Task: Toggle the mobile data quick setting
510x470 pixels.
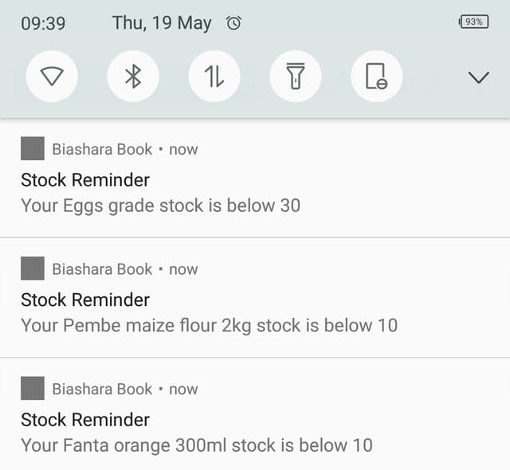Action: click(214, 76)
